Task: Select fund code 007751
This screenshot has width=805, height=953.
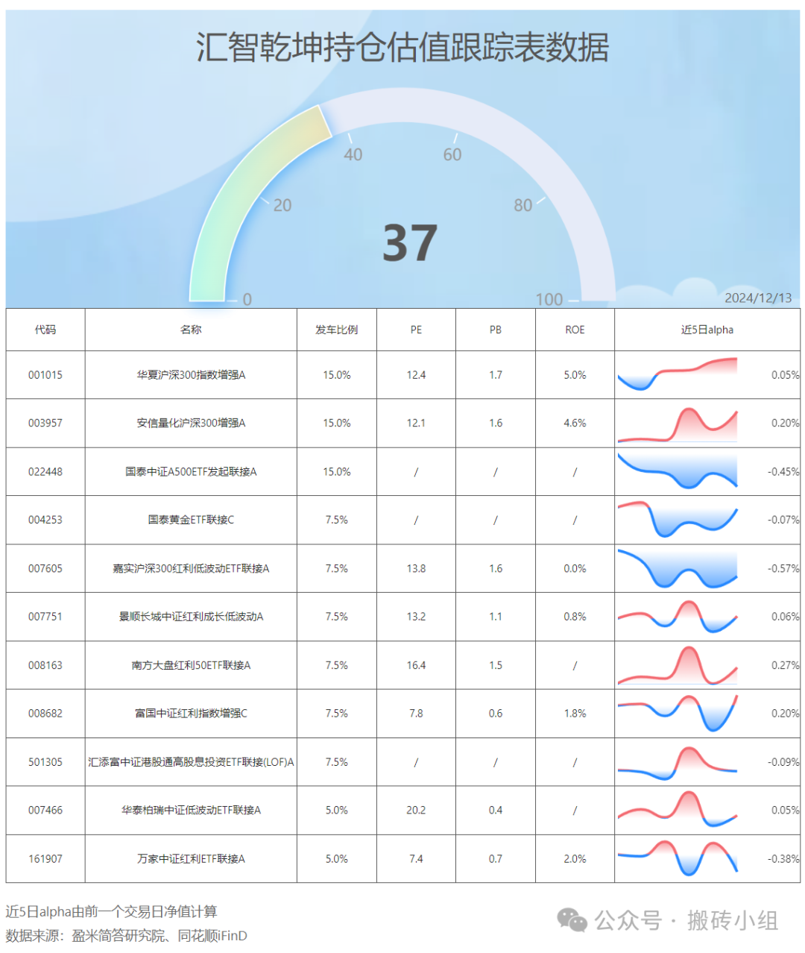Action: tap(45, 617)
